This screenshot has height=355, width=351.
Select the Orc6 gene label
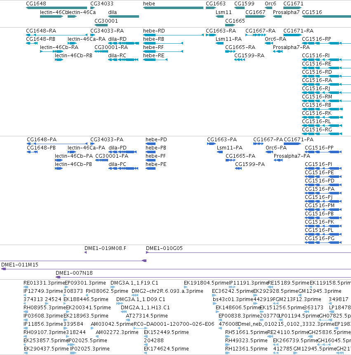click(x=271, y=4)
